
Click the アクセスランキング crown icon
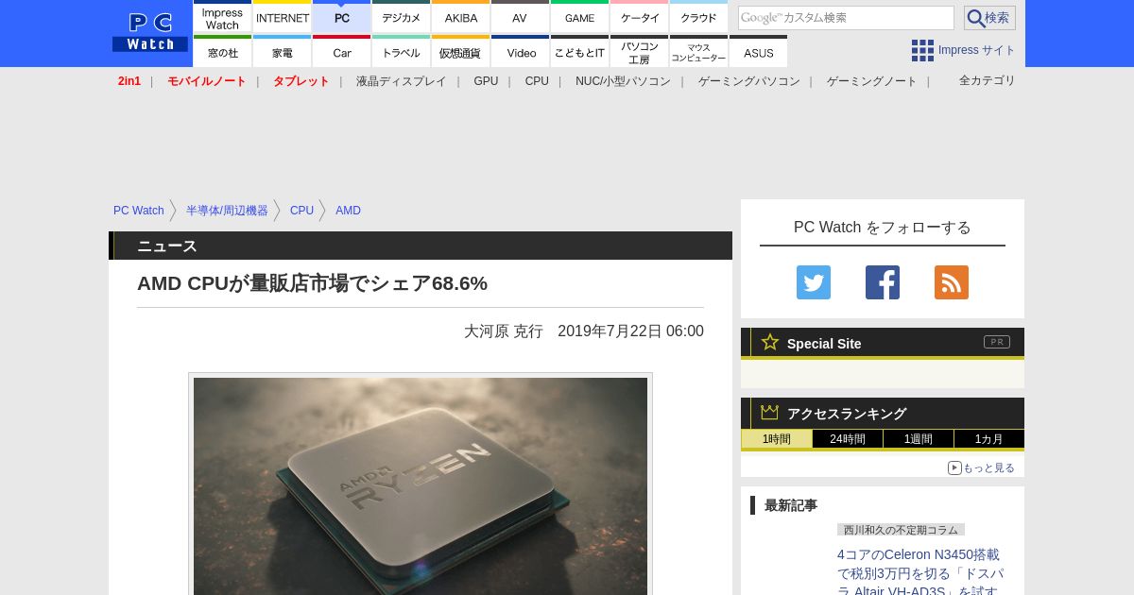pyautogui.click(x=770, y=413)
